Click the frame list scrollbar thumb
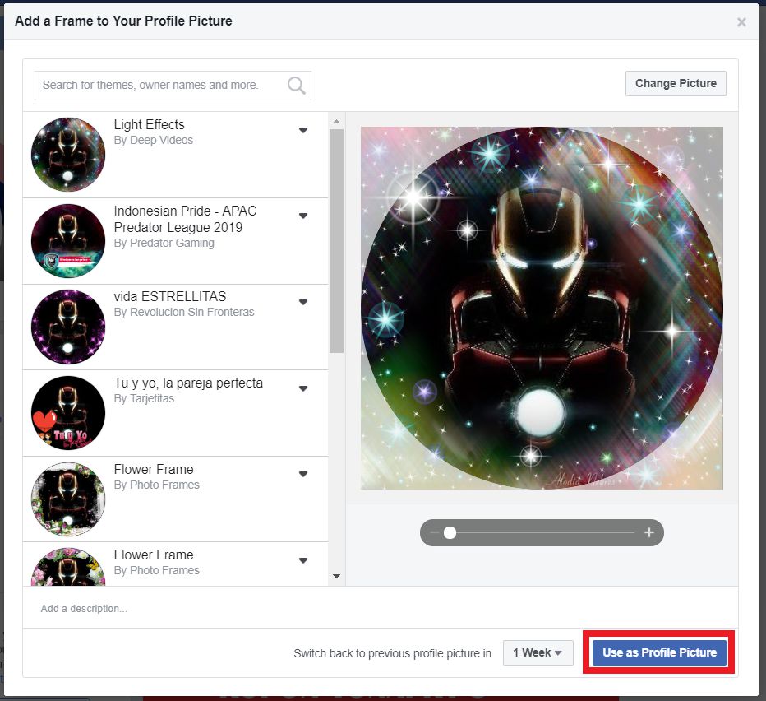This screenshot has height=701, width=766. 336,241
